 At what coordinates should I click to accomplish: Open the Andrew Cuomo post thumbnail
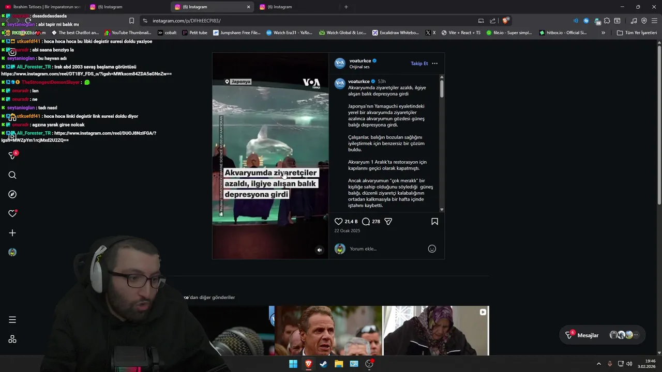[328, 331]
